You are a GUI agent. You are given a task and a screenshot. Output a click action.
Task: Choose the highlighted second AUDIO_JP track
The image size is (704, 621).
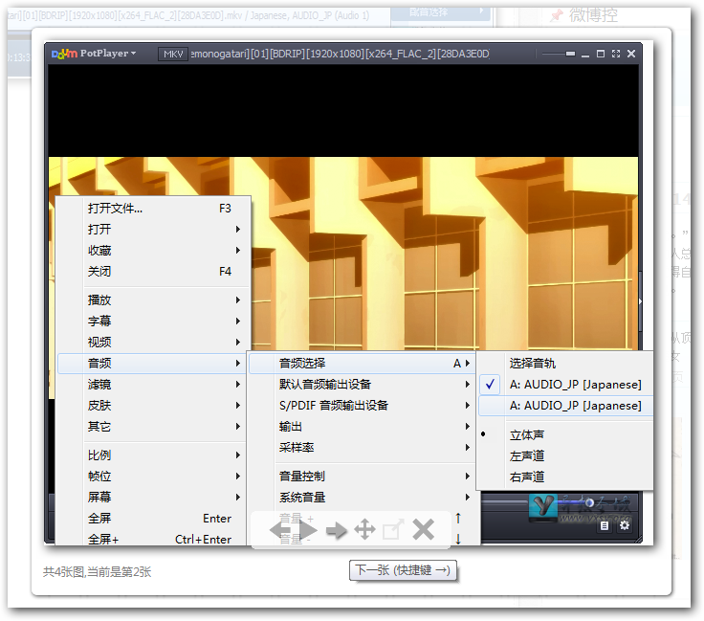tap(575, 406)
